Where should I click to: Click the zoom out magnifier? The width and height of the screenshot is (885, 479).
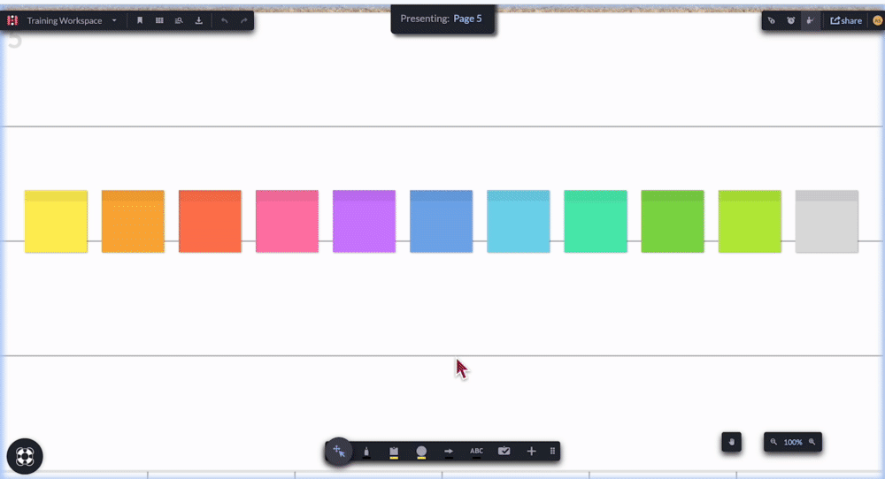click(773, 443)
